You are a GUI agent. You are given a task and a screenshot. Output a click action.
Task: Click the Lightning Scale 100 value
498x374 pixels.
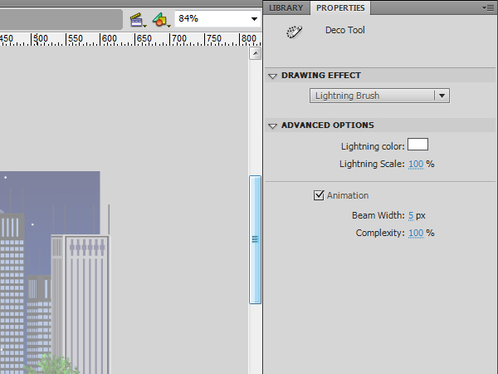coord(416,164)
